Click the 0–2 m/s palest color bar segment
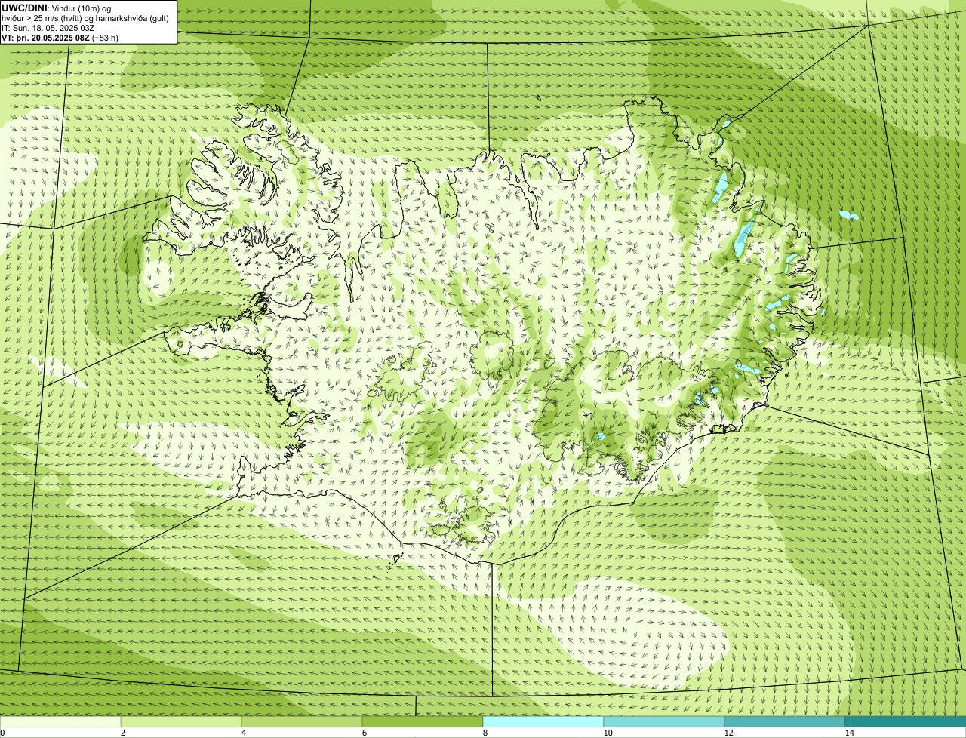966x738 pixels. tap(60, 721)
